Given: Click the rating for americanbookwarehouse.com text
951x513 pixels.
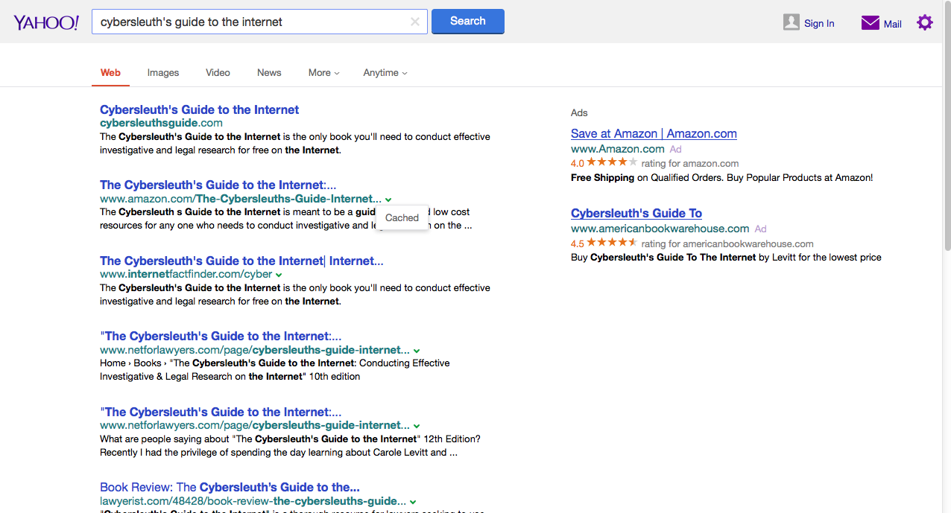Looking at the screenshot, I should 727,243.
